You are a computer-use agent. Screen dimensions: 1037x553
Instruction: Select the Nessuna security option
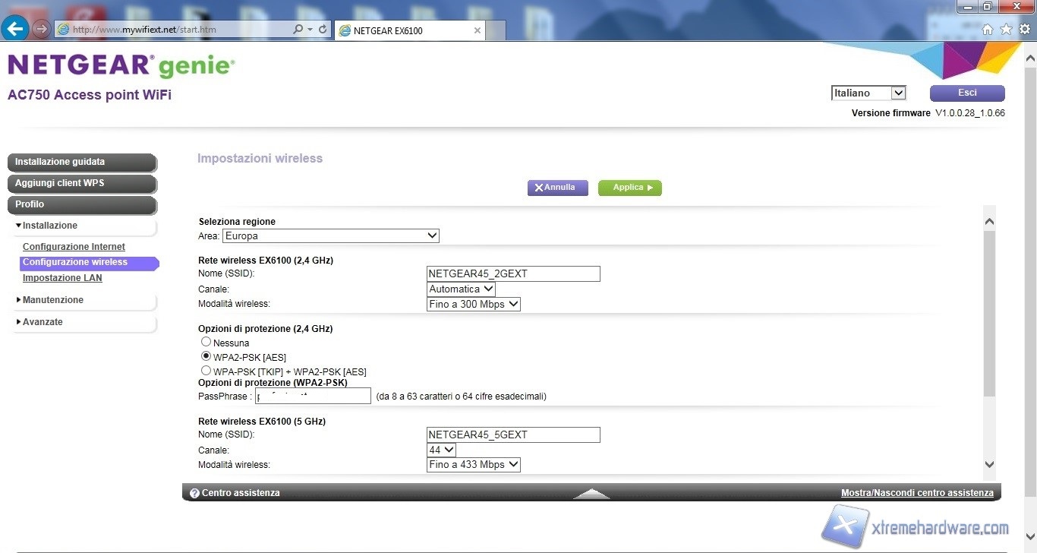(206, 343)
